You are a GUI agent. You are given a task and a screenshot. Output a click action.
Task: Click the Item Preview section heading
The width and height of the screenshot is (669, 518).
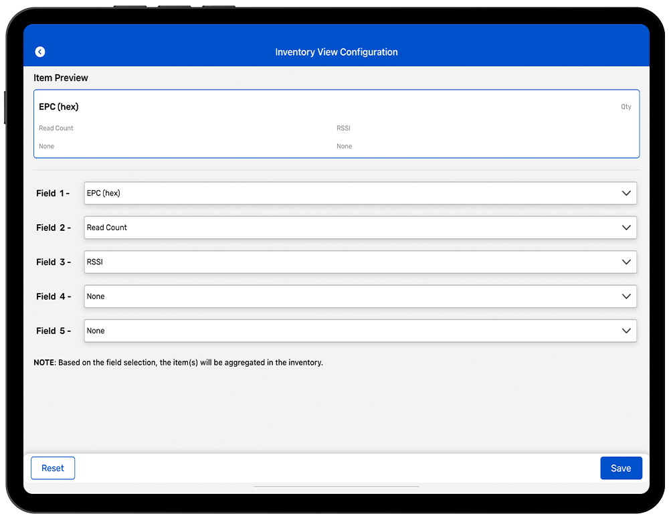[61, 78]
